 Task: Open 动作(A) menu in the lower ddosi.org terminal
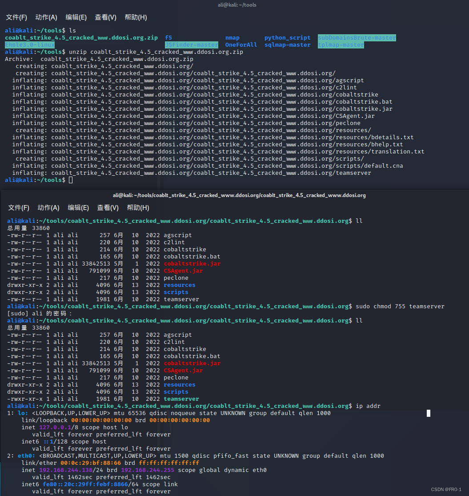pyautogui.click(x=48, y=208)
